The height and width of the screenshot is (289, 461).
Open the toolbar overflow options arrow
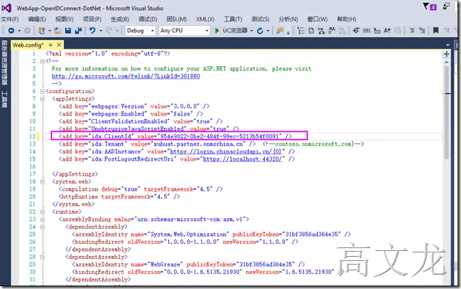[288, 33]
